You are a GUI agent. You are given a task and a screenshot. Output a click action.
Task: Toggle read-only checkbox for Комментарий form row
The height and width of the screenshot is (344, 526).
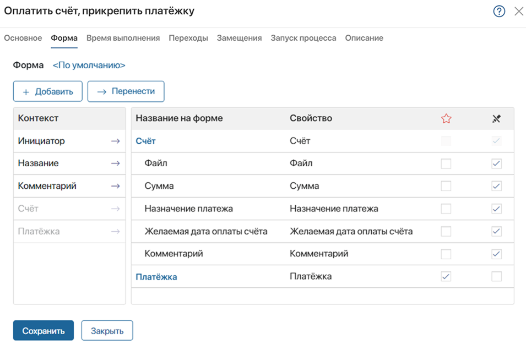496,254
